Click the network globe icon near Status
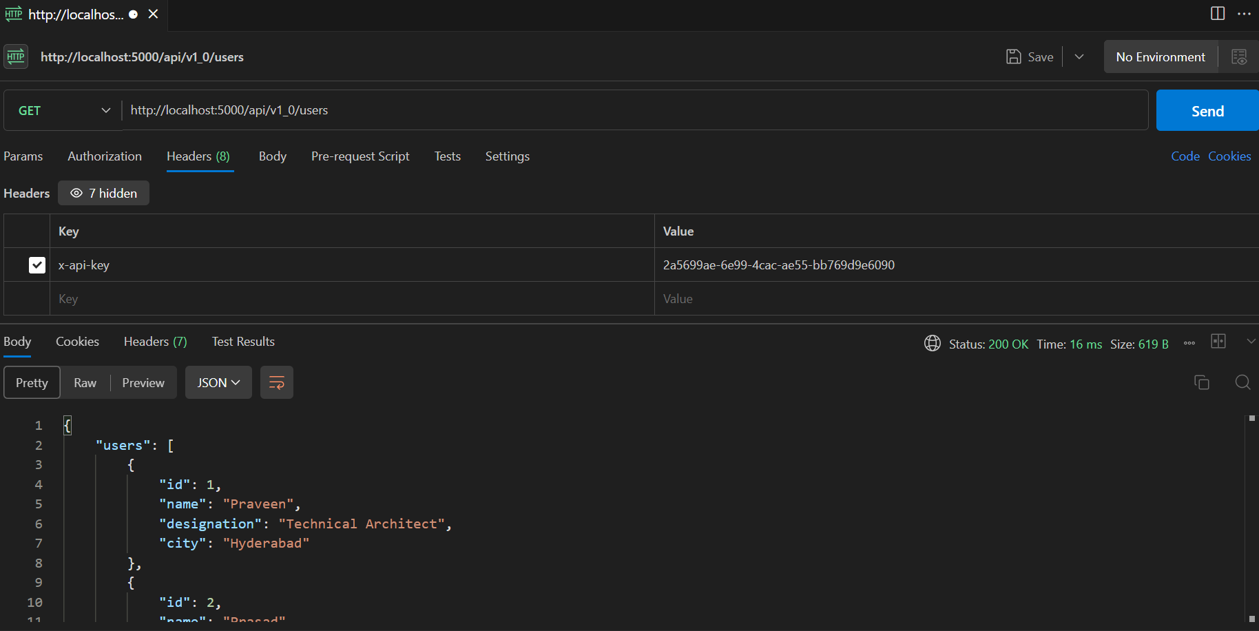1259x631 pixels. [932, 343]
